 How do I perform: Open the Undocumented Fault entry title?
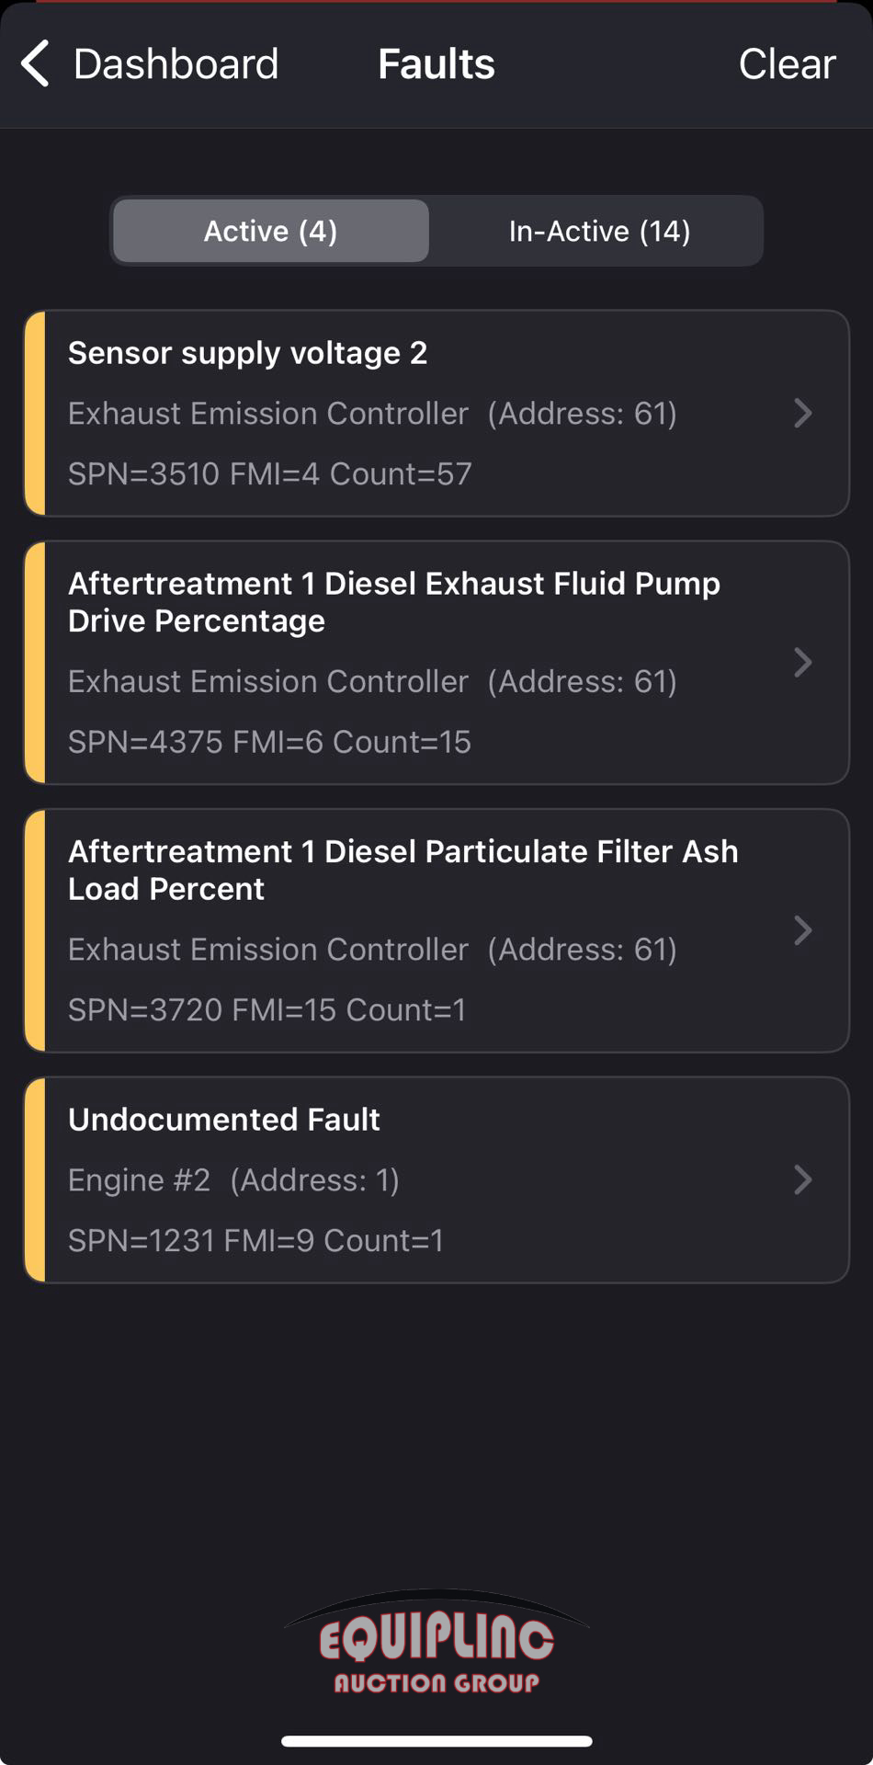pyautogui.click(x=223, y=1120)
